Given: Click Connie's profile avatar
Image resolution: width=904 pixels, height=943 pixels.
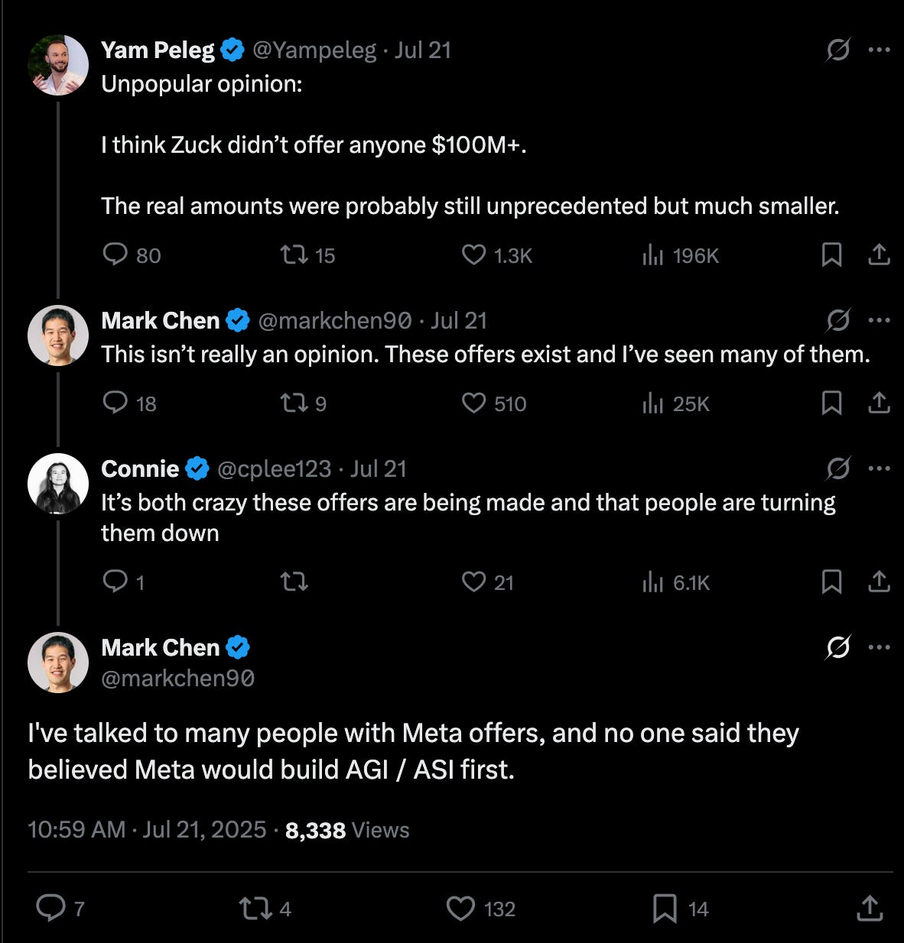Looking at the screenshot, I should [x=58, y=483].
